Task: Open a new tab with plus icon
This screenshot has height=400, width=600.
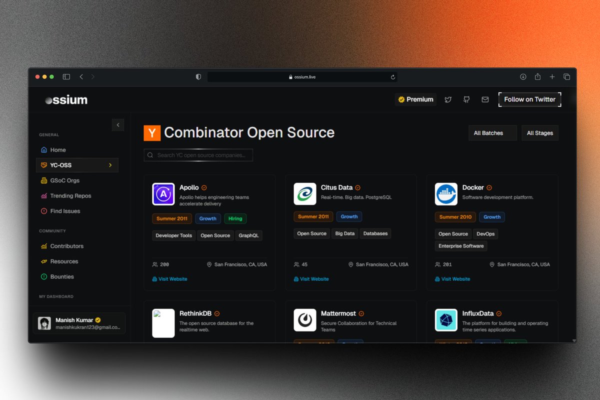Action: 552,76
